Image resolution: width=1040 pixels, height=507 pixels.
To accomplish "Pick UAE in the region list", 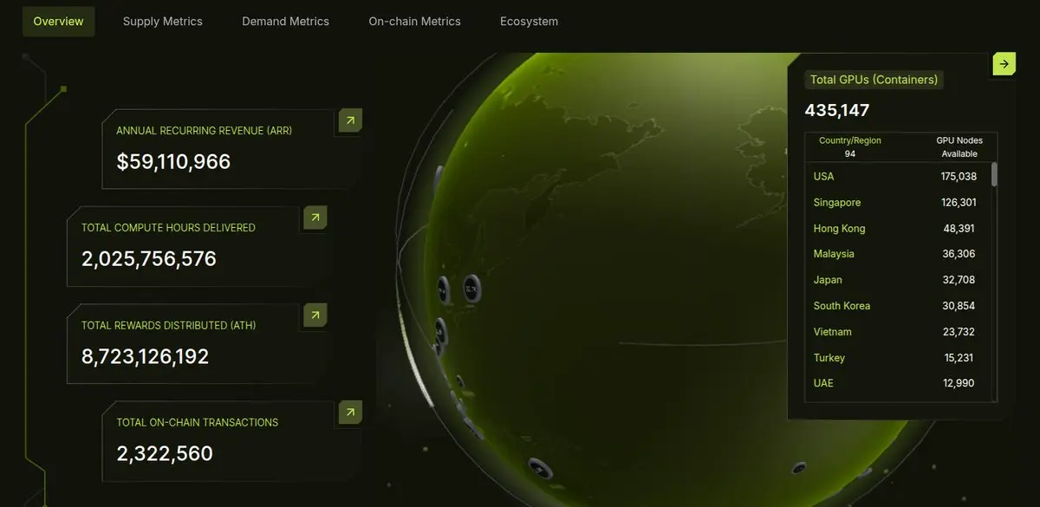I will tap(823, 383).
